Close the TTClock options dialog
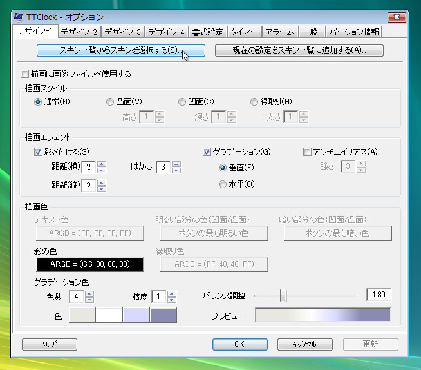Screen dimensions: 421x370 pyautogui.click(x=397, y=17)
